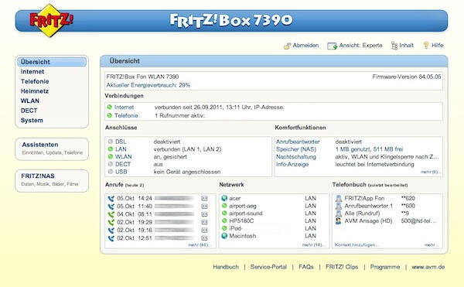Open the Service-Portal footer link
The width and height of the screenshot is (464, 287).
(268, 267)
